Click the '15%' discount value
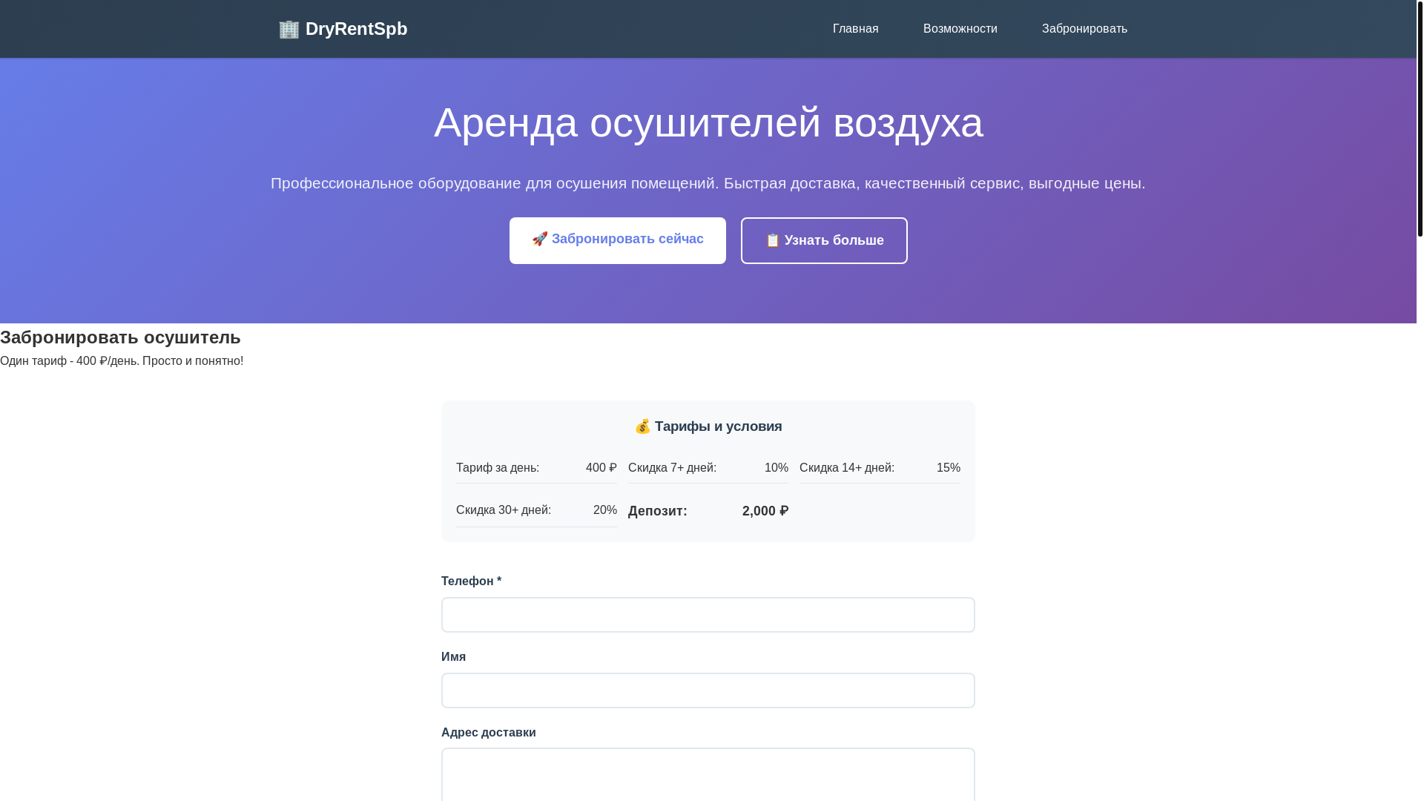 coord(949,468)
